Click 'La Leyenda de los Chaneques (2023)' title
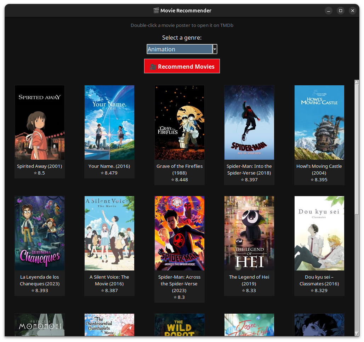Screen dimensions: 364x342 tap(40, 280)
